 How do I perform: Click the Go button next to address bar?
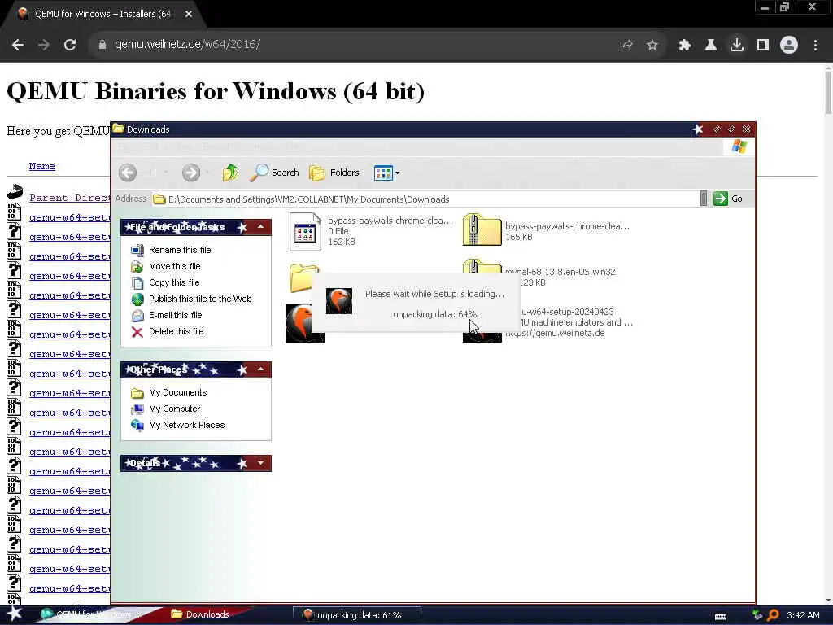(x=728, y=199)
